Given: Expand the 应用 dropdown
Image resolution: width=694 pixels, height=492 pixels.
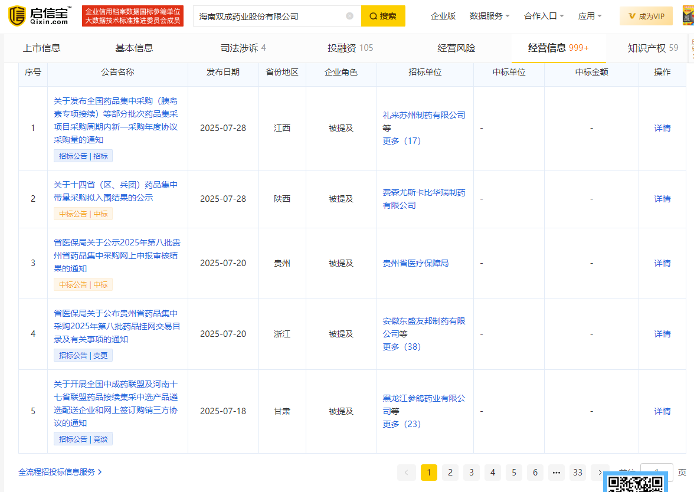Looking at the screenshot, I should click(590, 16).
